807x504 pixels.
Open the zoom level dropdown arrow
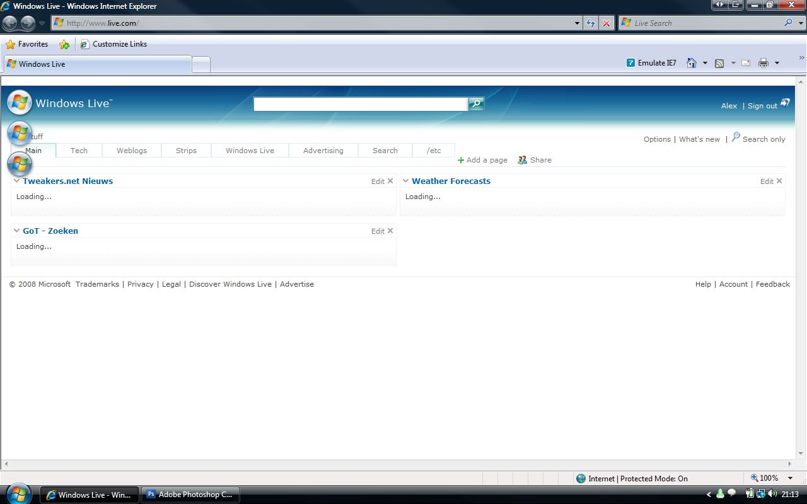(791, 478)
